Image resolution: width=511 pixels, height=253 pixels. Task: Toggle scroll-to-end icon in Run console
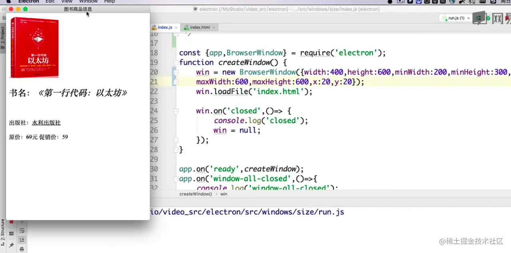(22, 239)
